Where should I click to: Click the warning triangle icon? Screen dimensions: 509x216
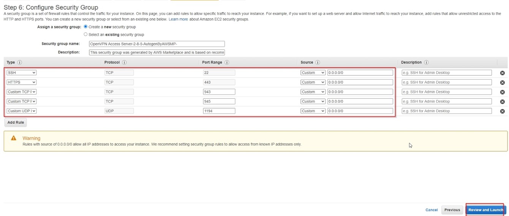14,138
